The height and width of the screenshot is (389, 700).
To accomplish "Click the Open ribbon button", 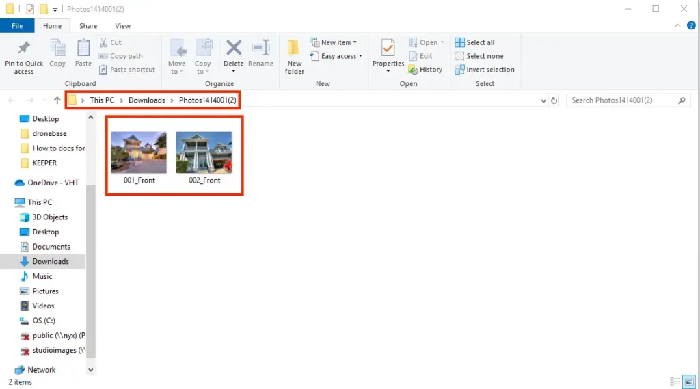I will [x=427, y=42].
